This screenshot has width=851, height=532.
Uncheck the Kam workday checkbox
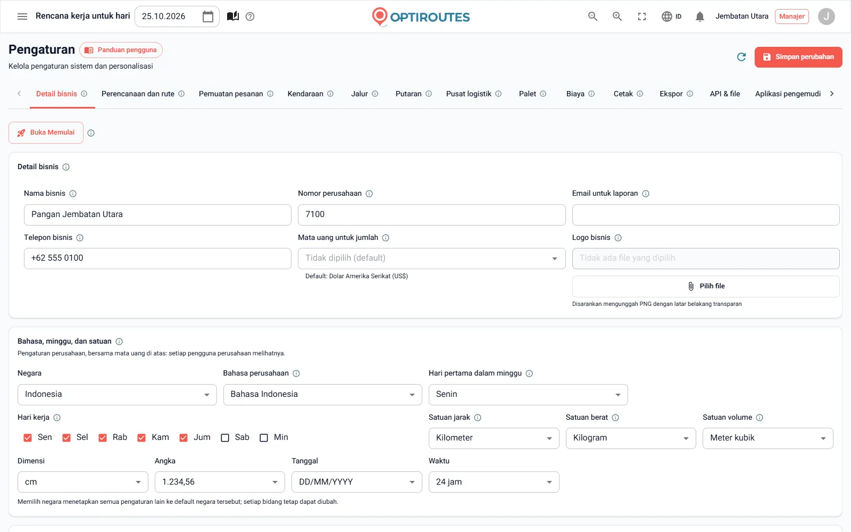(x=141, y=438)
